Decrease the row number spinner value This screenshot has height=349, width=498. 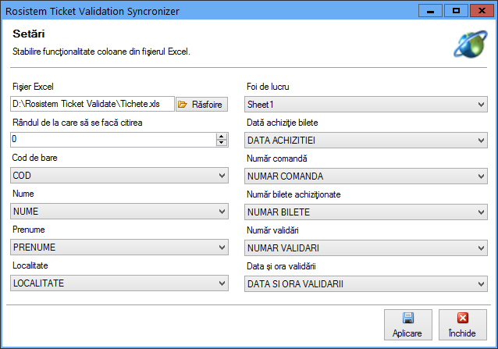tap(222, 143)
